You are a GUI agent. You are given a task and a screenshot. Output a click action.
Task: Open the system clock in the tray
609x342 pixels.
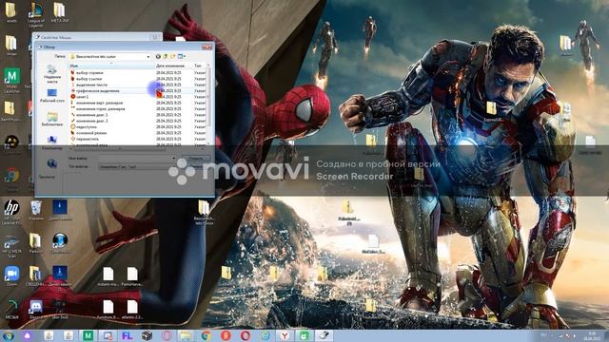(592, 335)
